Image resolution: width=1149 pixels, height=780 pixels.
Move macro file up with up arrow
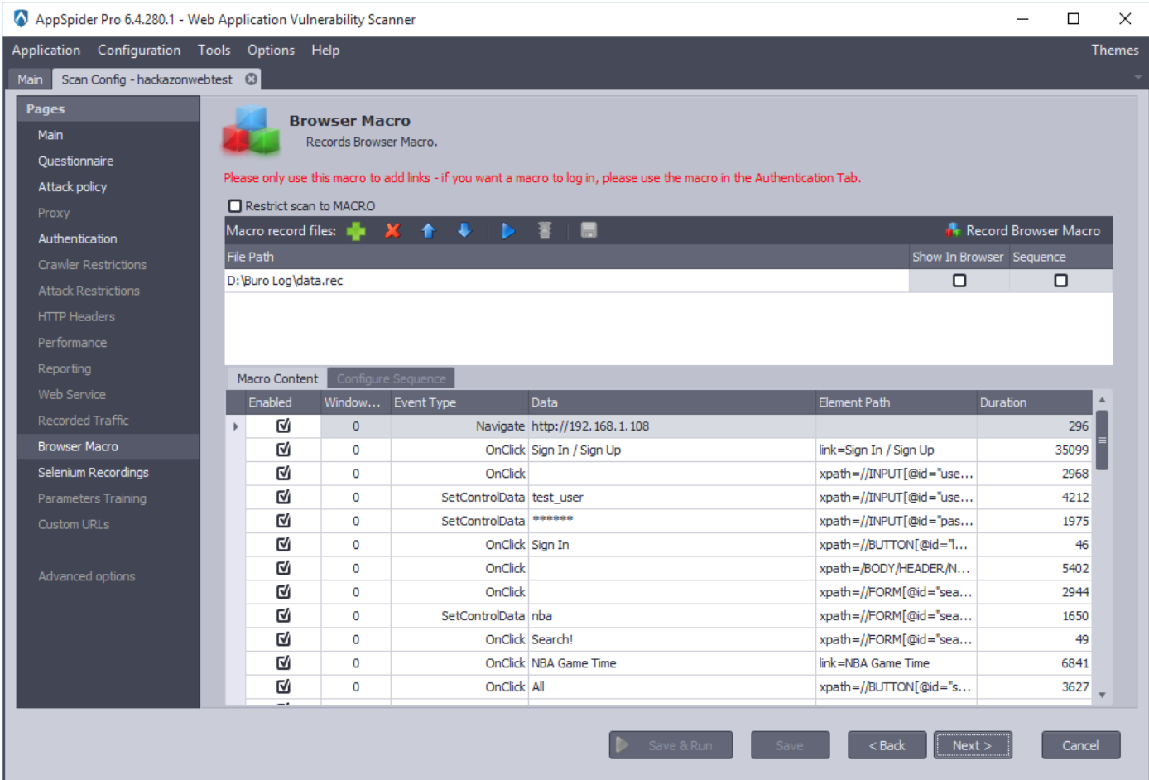pos(428,231)
